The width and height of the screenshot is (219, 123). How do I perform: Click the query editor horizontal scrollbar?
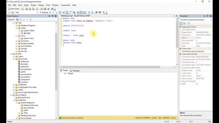pyautogui.click(x=111, y=67)
